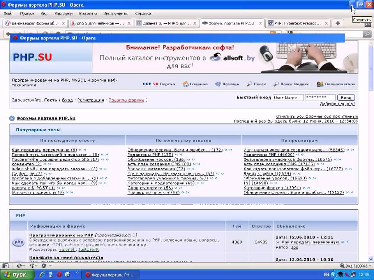The height and width of the screenshot is (280, 374).
Task: Open Пользователи members list
Action: [x=336, y=84]
